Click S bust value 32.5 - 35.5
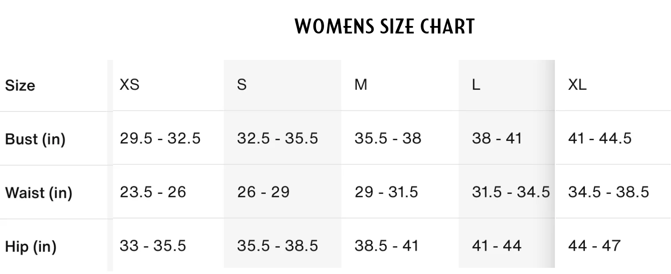Screen dimensions: 671x274 click(x=277, y=139)
